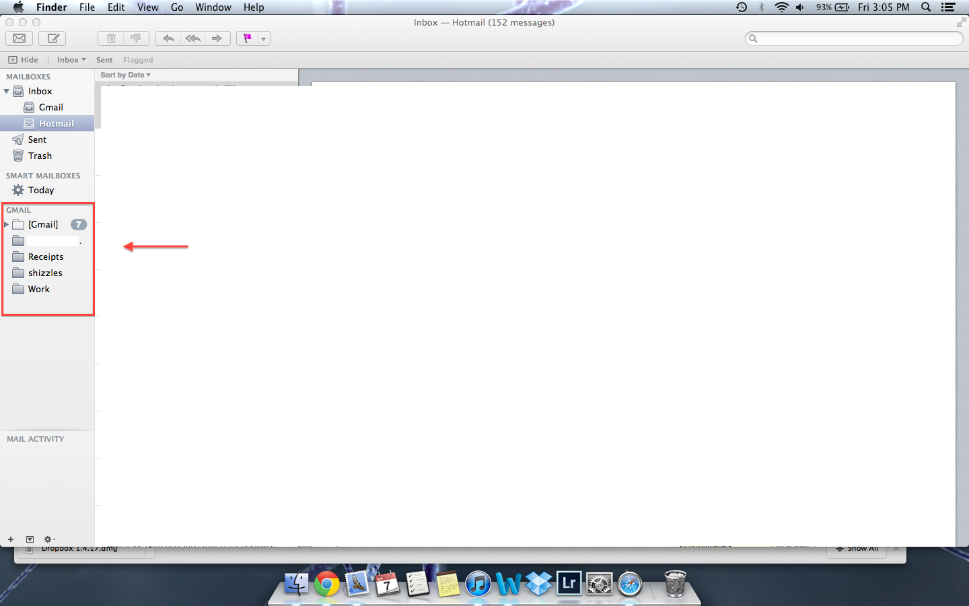Open the Window menu

(213, 7)
